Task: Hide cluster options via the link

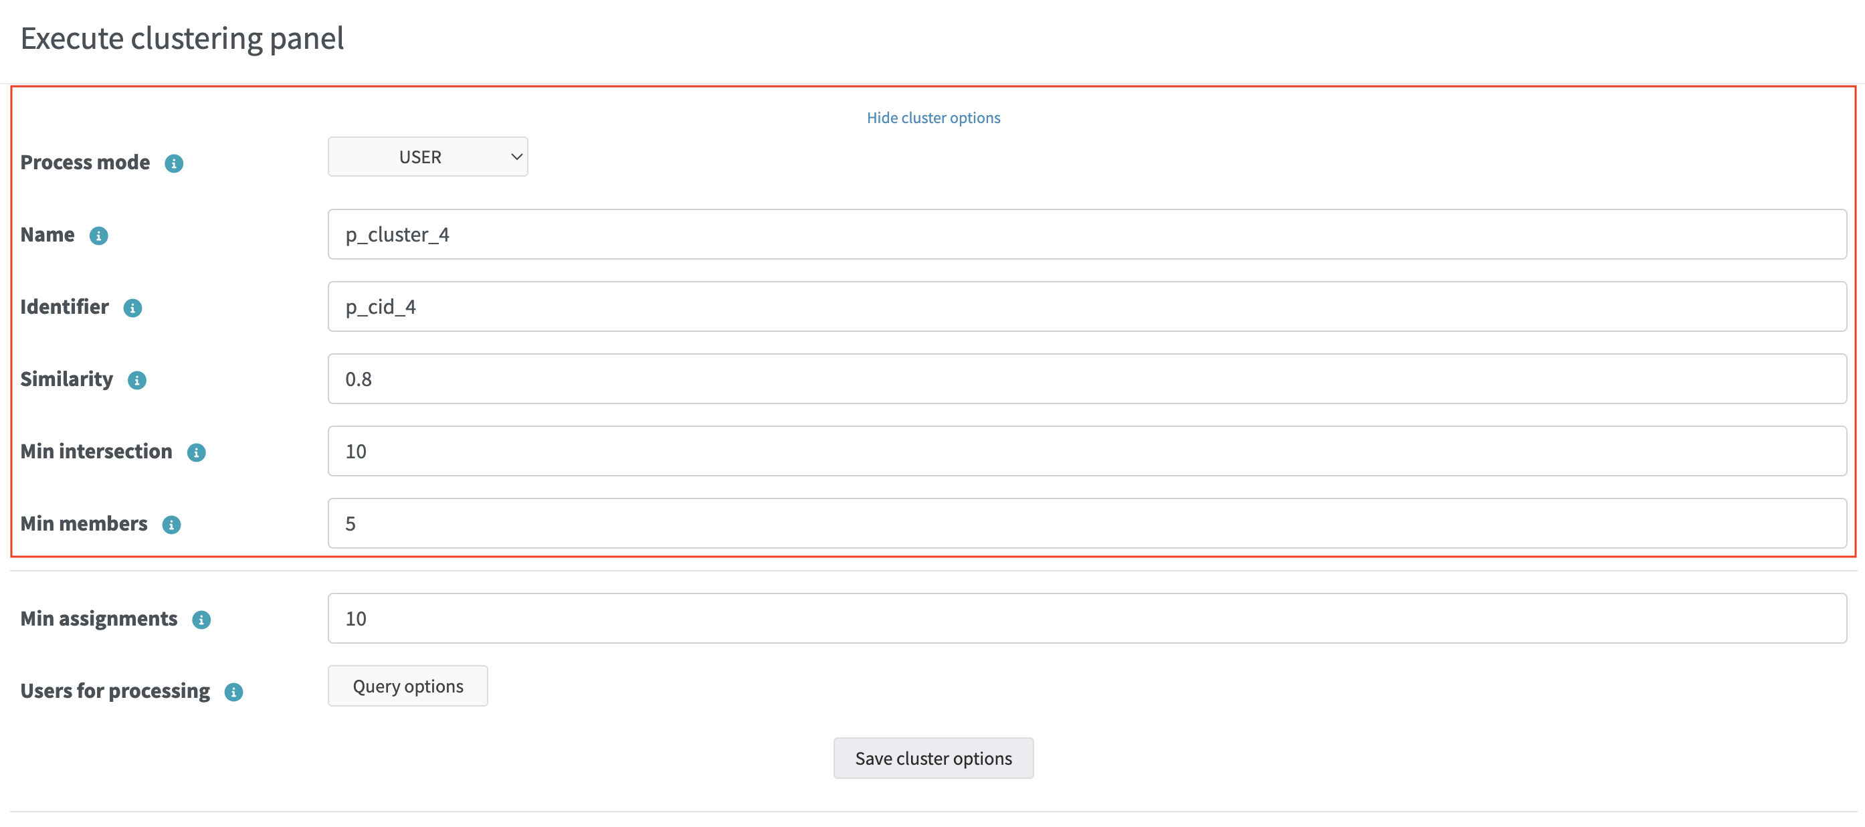Action: (x=932, y=118)
